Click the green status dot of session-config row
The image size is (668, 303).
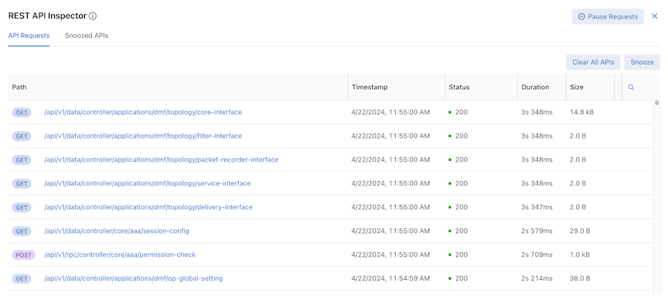pyautogui.click(x=450, y=231)
